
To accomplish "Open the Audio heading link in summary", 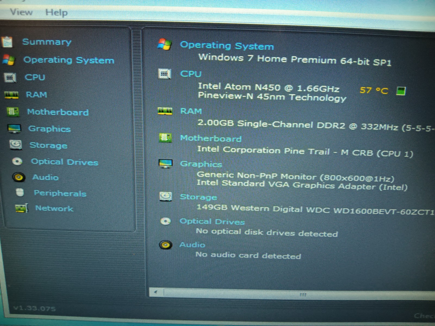I will [x=192, y=245].
